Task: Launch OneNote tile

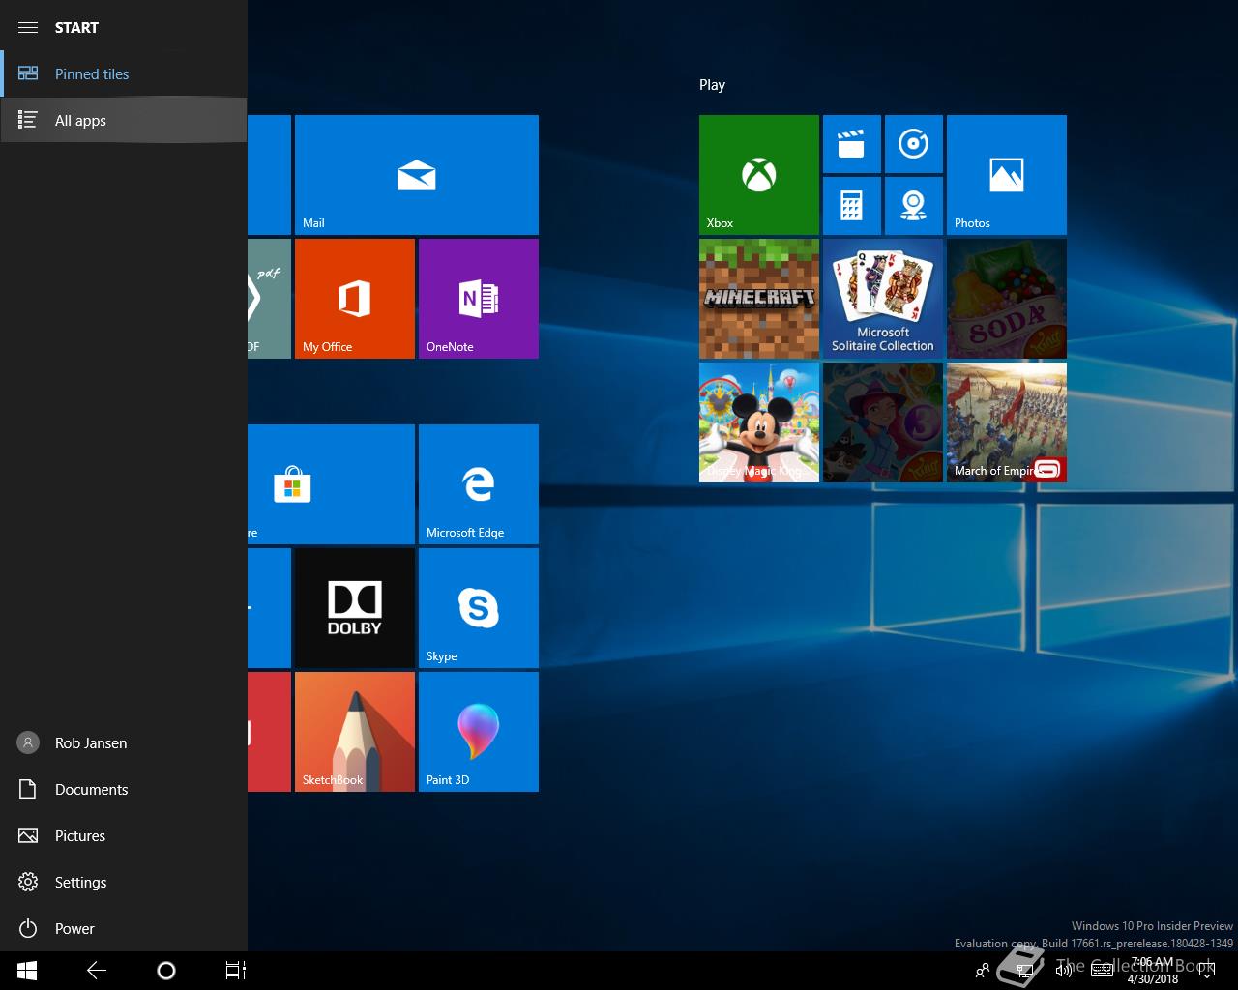Action: tap(479, 299)
